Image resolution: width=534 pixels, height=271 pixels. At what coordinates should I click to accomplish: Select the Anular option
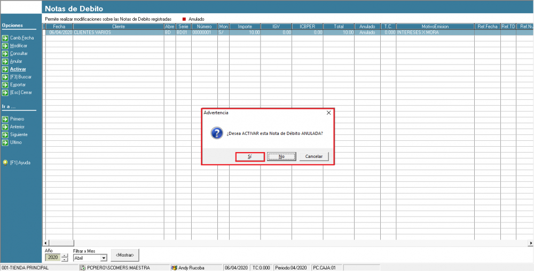[16, 61]
